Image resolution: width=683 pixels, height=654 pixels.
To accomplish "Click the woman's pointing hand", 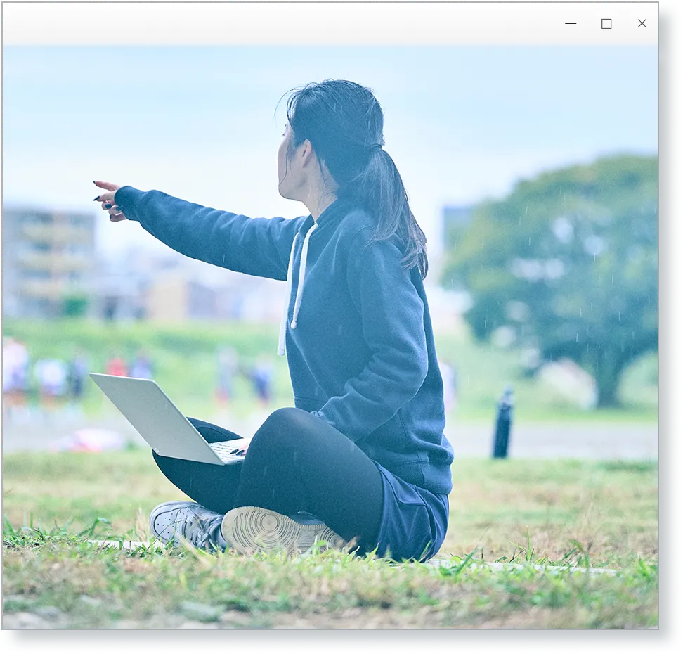I will point(108,199).
